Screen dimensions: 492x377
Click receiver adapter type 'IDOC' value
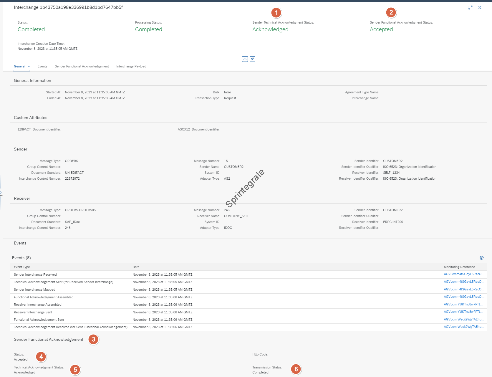coord(228,228)
